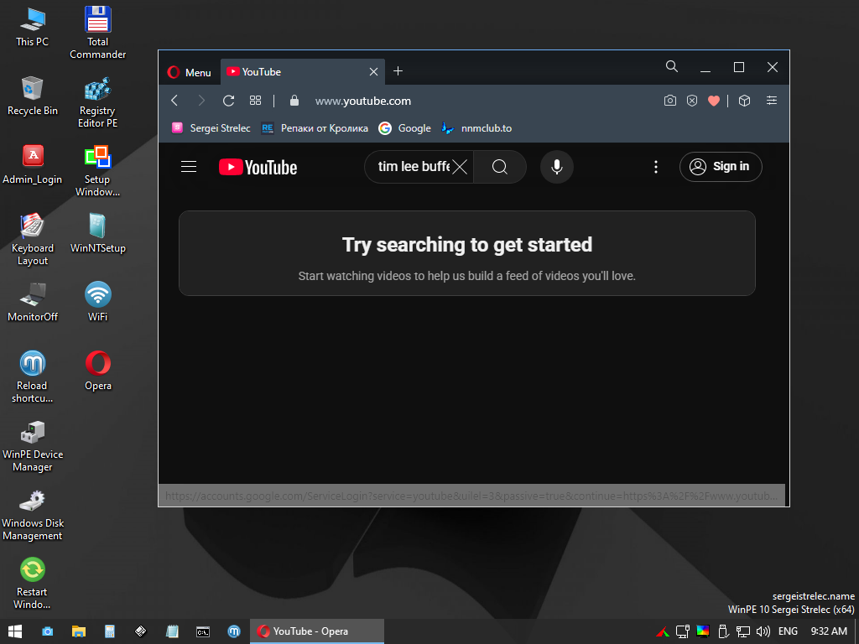The width and height of the screenshot is (859, 644).
Task: Open the nnmclub.to bookmark
Action: tap(476, 128)
